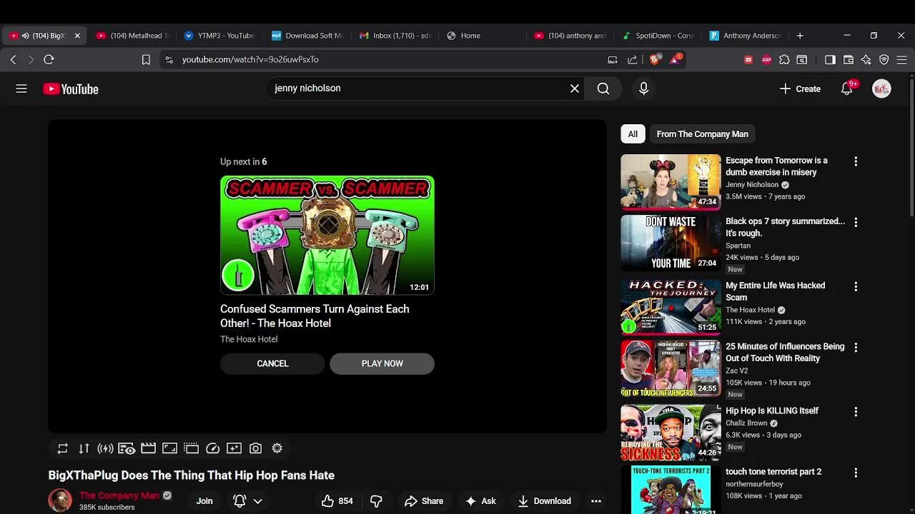Click the search magnifier button
This screenshot has height=514, width=915.
[x=603, y=89]
